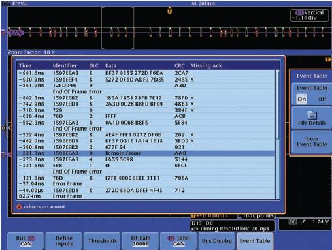Open the Define Inputs menu
This screenshot has height=250, width=332.
[x=64, y=241]
